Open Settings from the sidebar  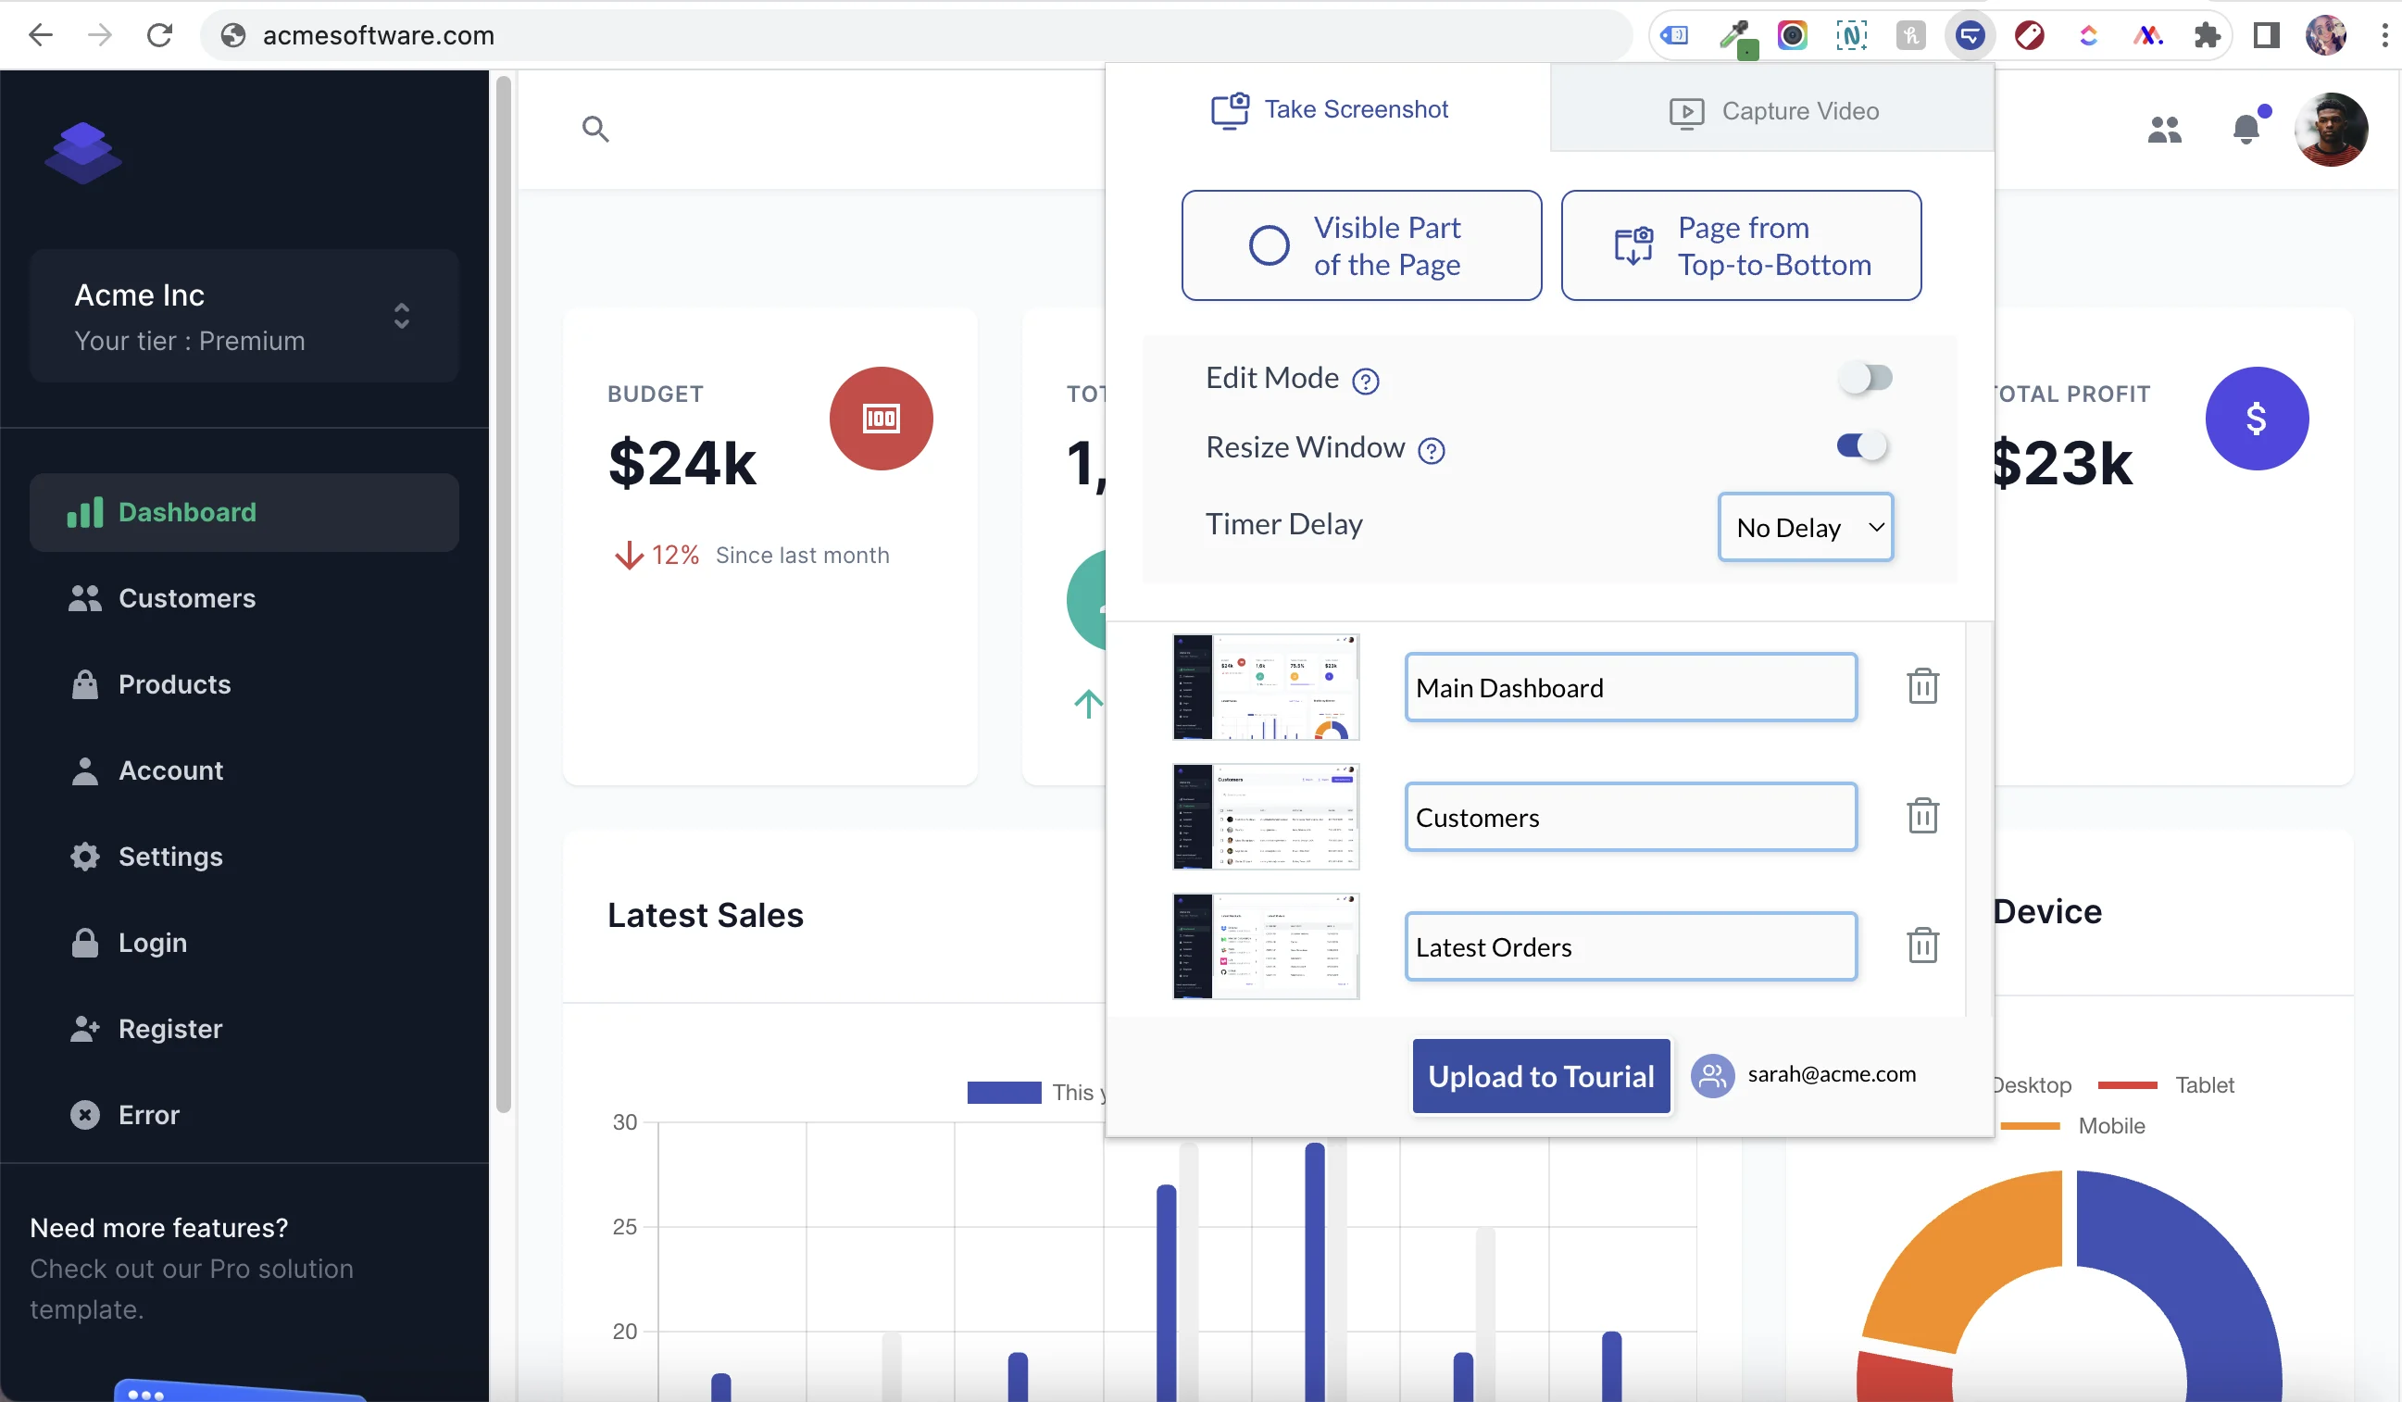tap(244, 857)
